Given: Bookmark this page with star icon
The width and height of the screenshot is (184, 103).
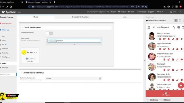Looking at the screenshot, I should (146, 7).
